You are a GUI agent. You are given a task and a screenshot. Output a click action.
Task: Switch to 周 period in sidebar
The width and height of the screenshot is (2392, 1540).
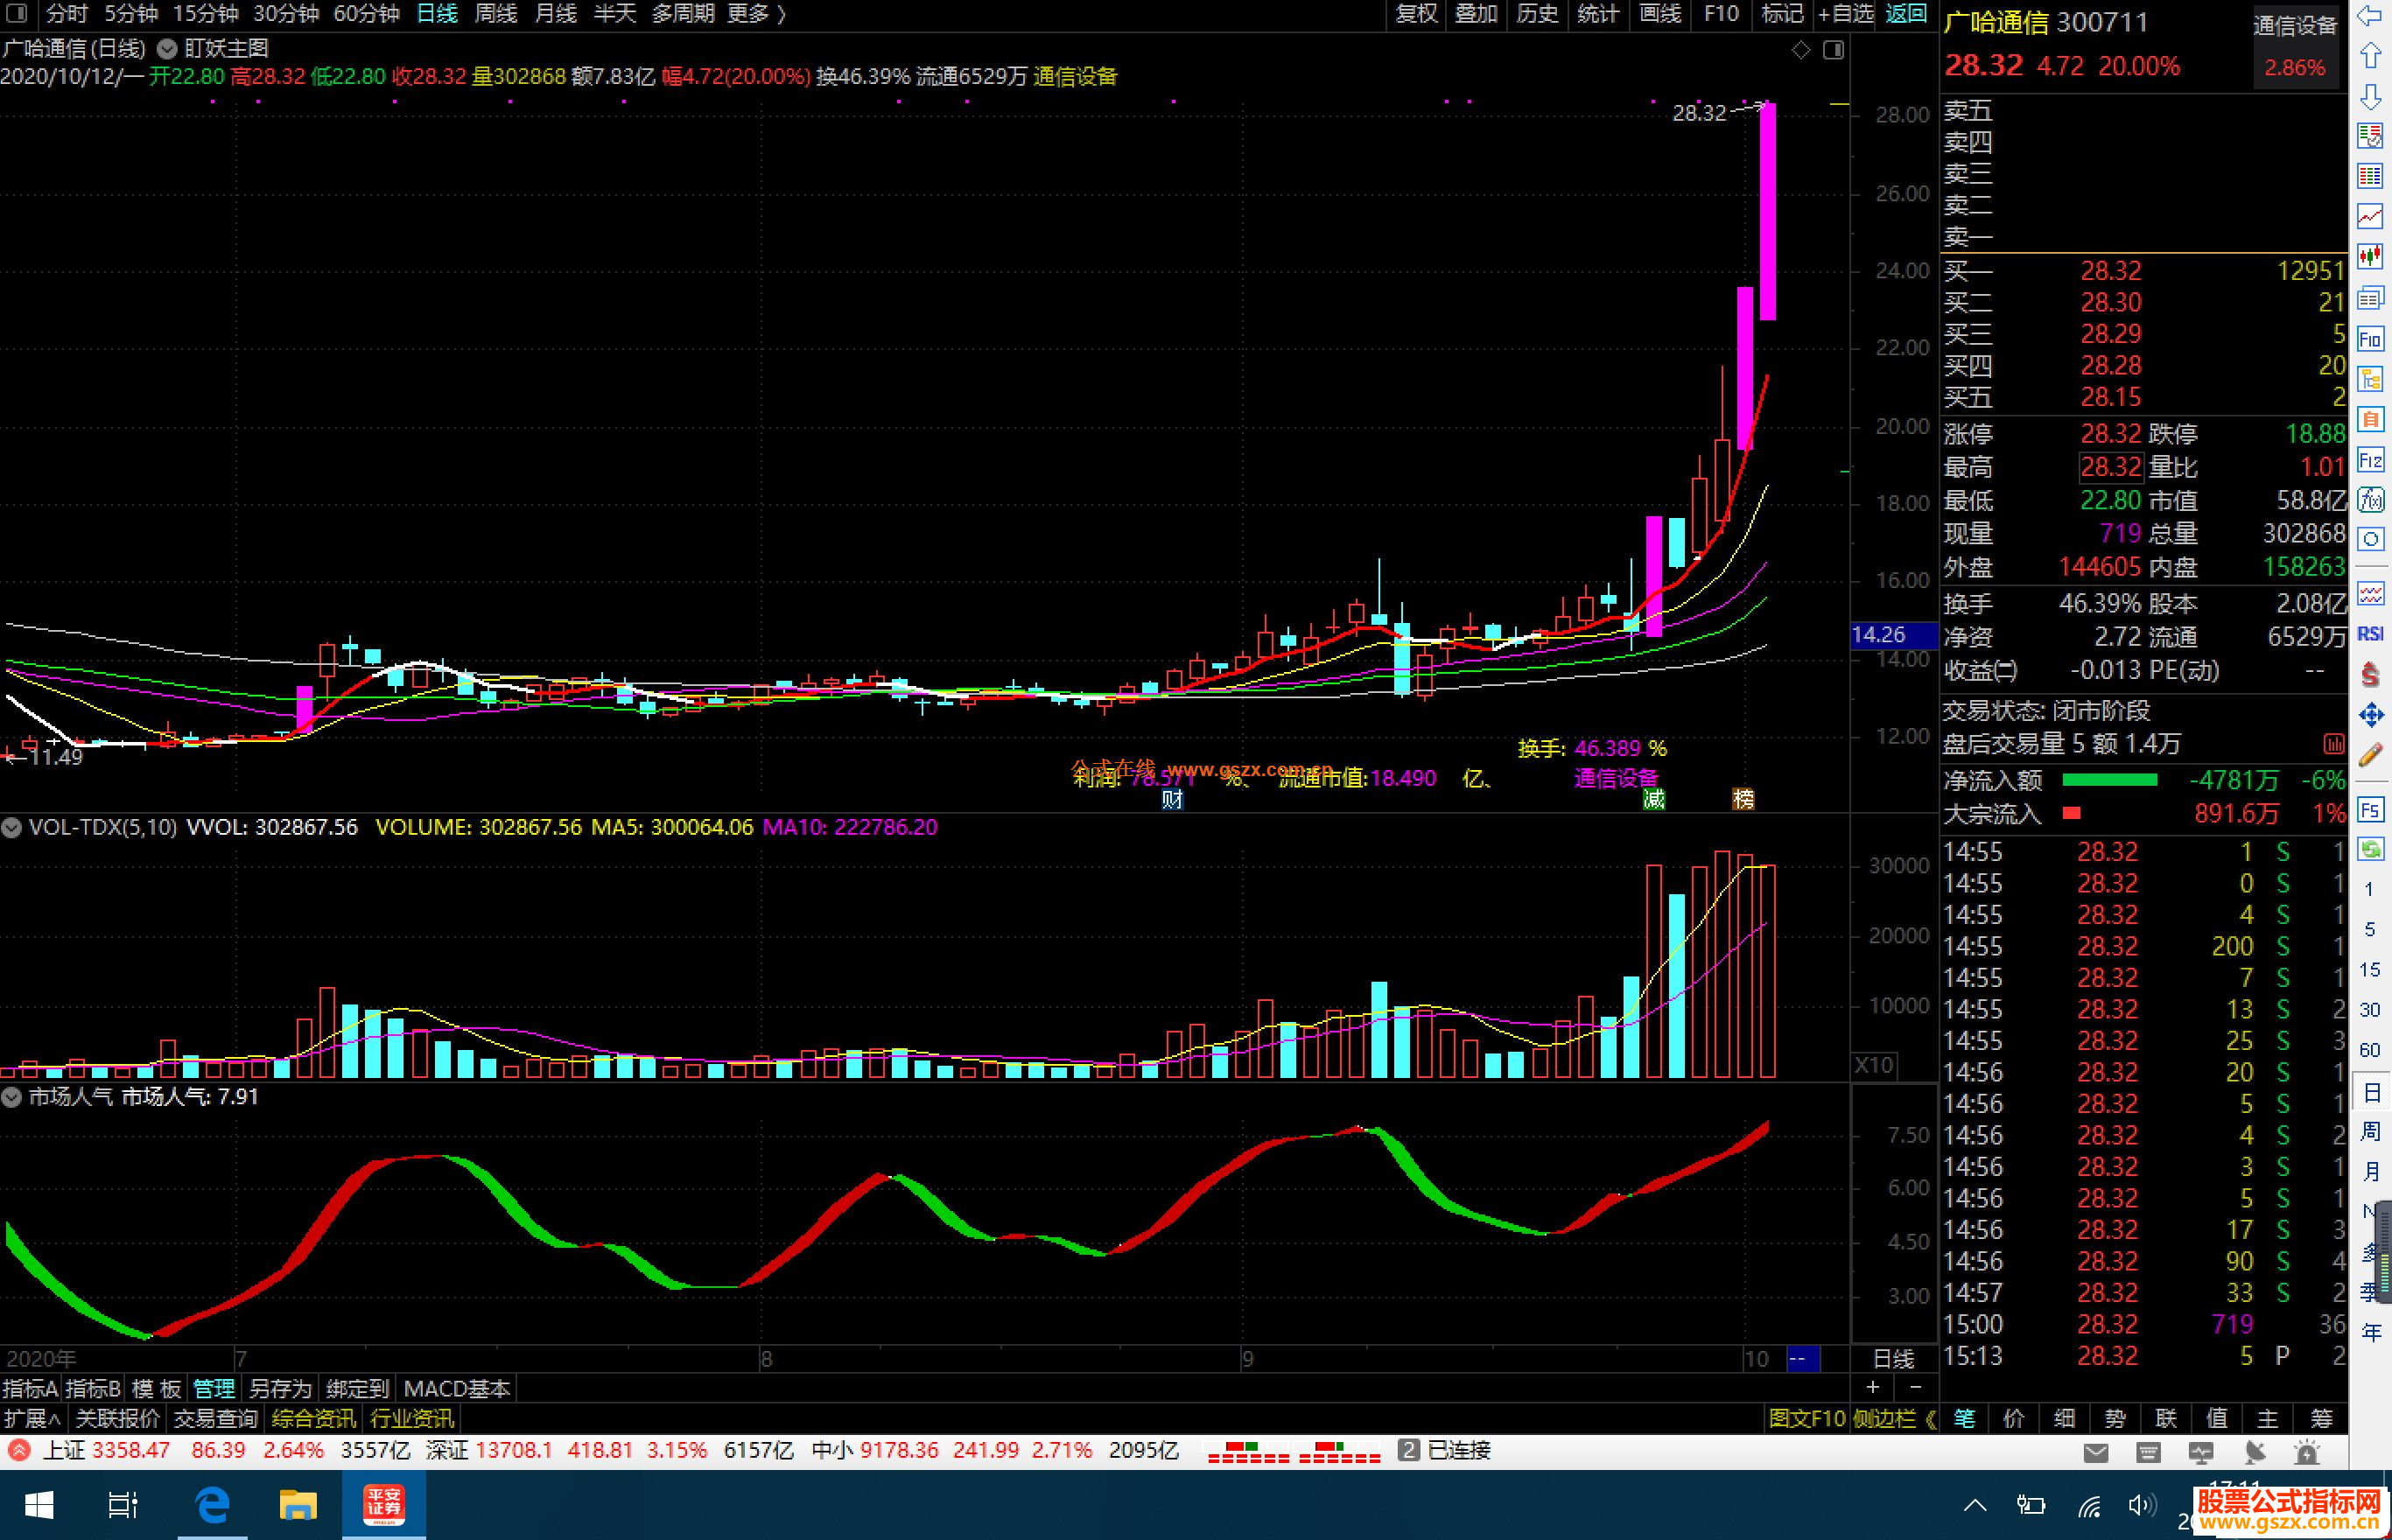(2370, 1131)
